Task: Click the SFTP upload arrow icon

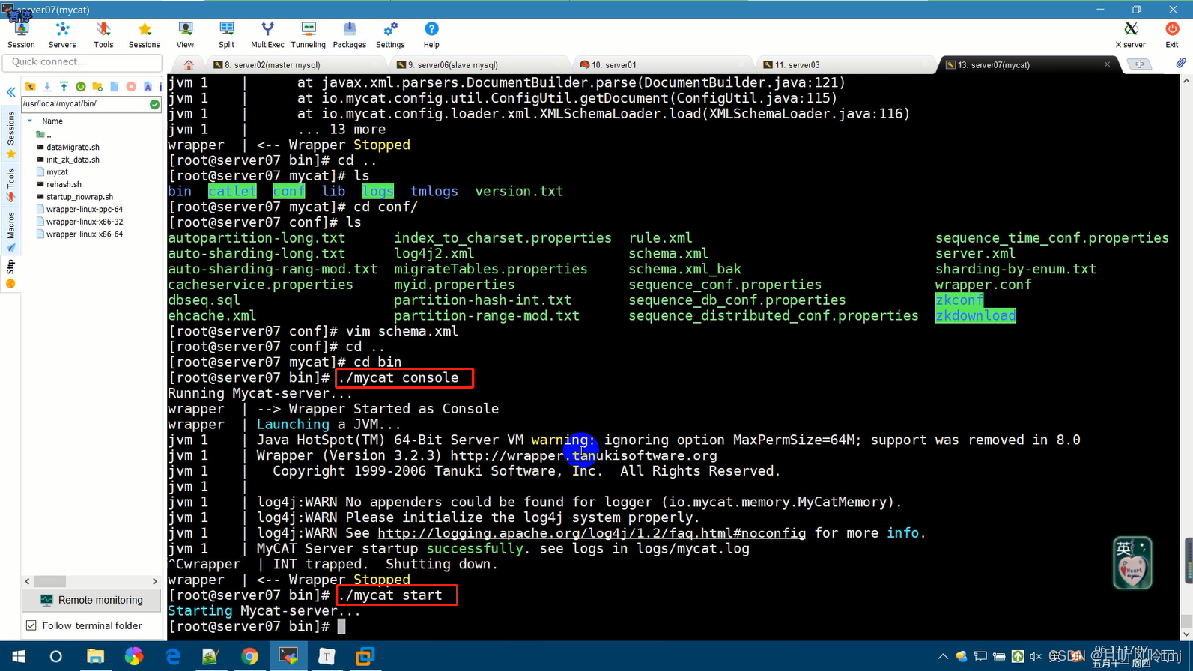Action: point(64,87)
